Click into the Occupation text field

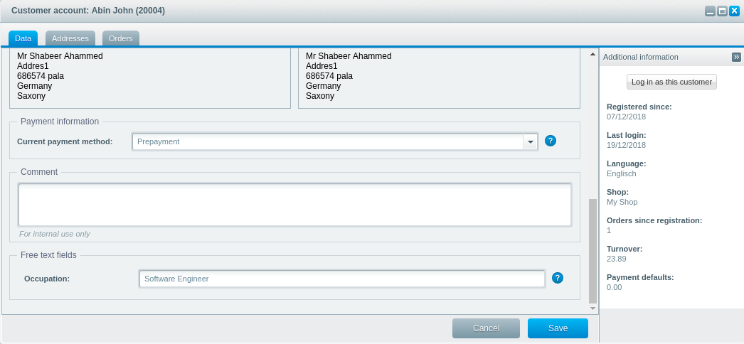(341, 279)
